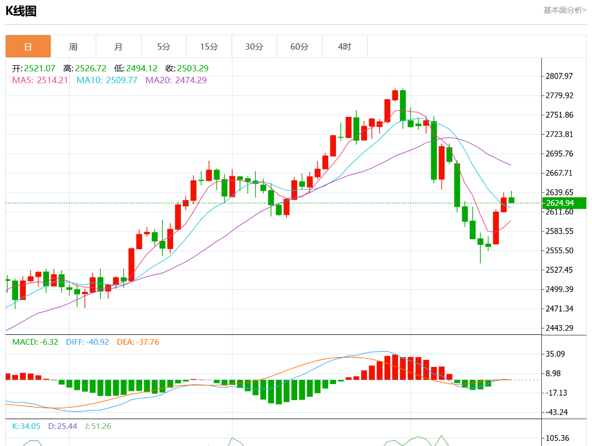Select the 30分 timeframe tab

tap(254, 47)
